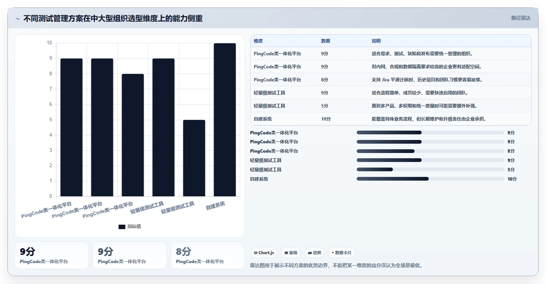Select the page title 不同测试管理方案 heading
546x284 pixels.
(113, 18)
